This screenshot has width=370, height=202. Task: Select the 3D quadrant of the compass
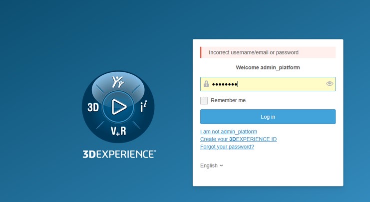click(x=93, y=107)
